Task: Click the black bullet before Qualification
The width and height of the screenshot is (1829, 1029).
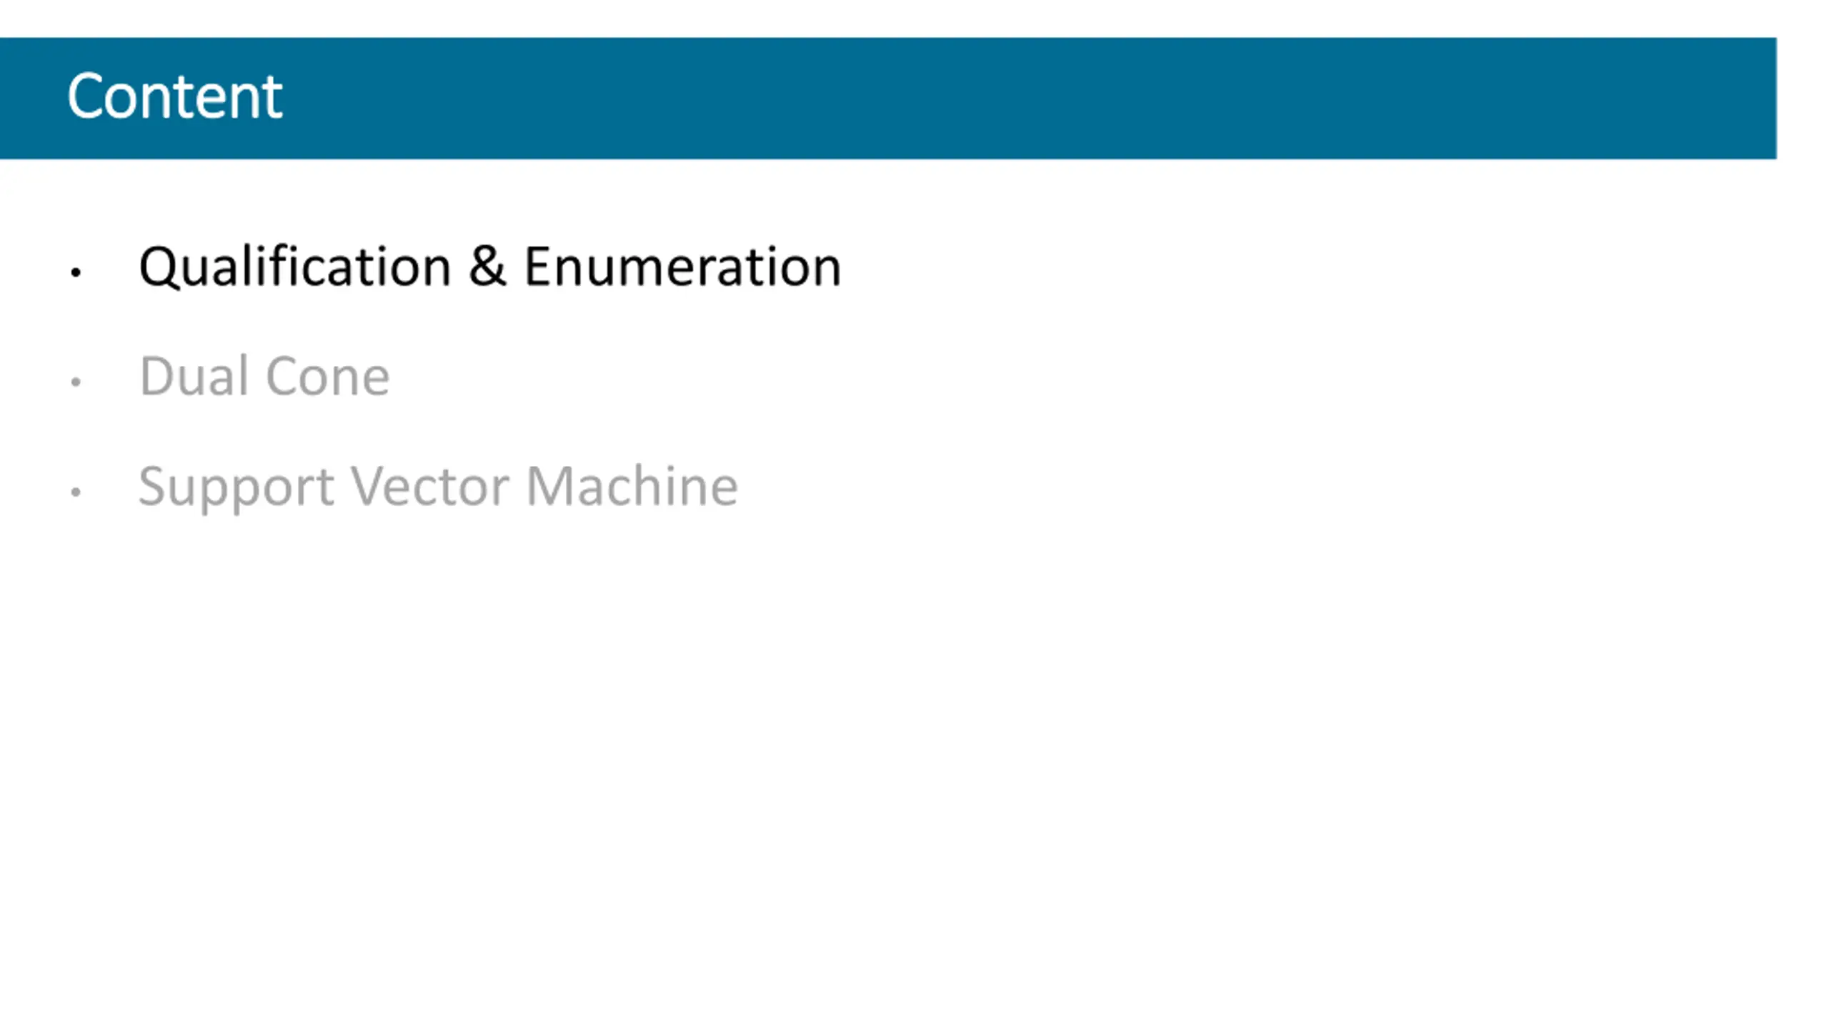Action: pos(76,272)
